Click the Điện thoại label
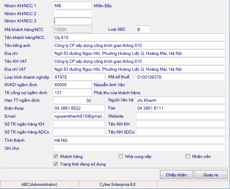The width and height of the screenshot is (230, 189). click(14, 108)
